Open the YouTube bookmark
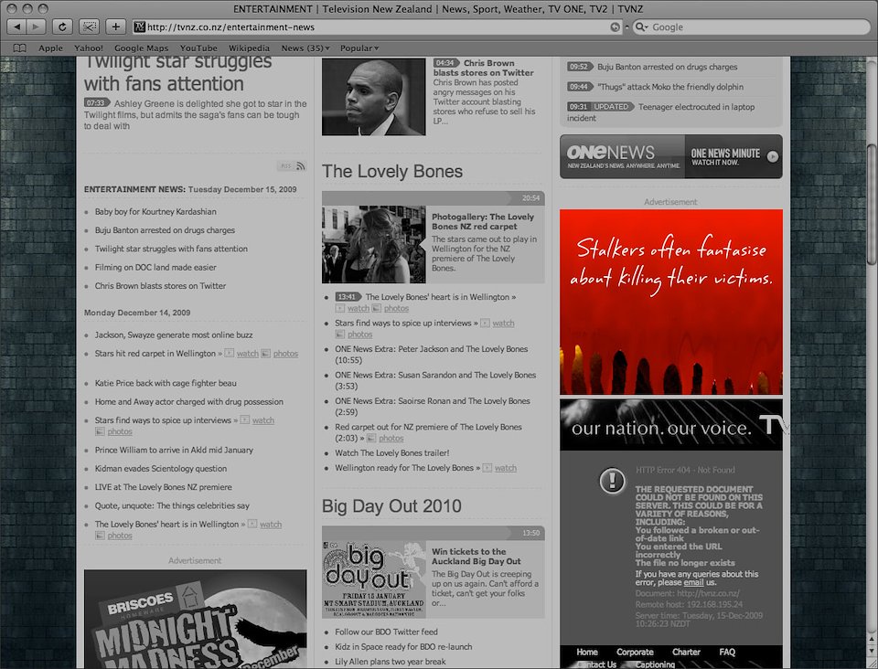This screenshot has width=878, height=669. [198, 48]
